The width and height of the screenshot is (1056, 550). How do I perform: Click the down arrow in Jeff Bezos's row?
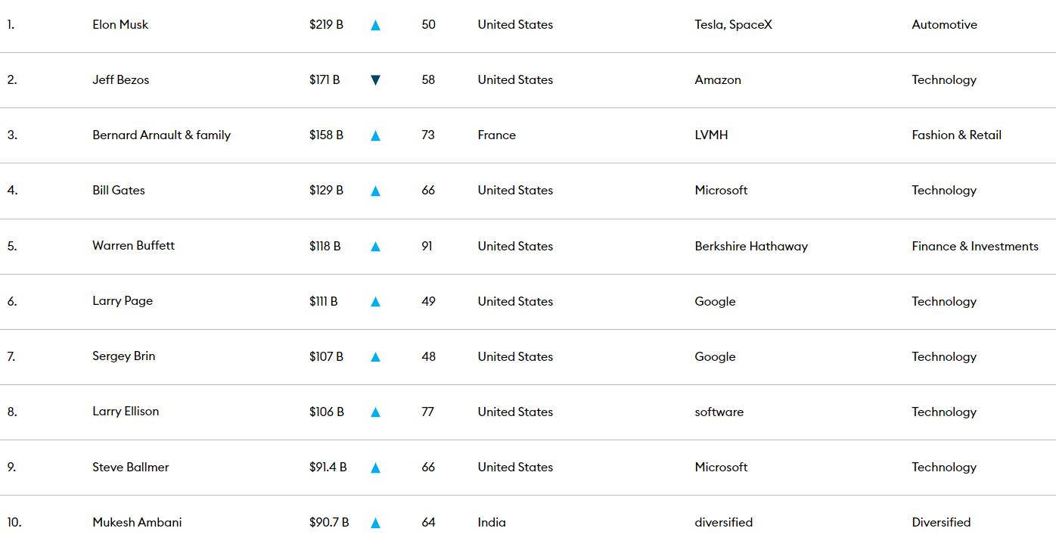375,80
